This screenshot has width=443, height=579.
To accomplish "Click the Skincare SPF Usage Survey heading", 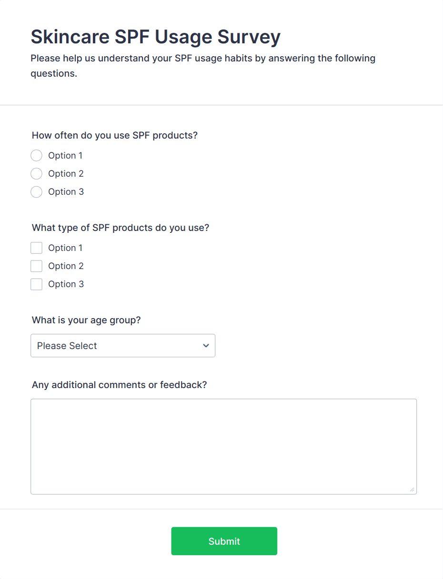I will 155,37.
